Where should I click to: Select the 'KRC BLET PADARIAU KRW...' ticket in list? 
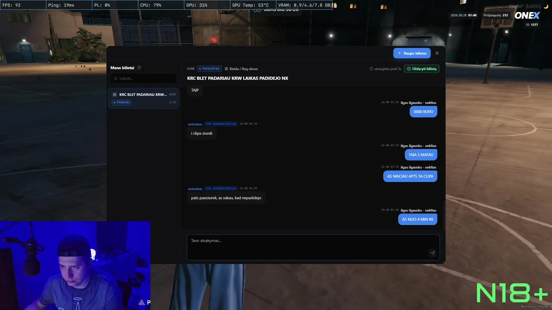click(143, 98)
